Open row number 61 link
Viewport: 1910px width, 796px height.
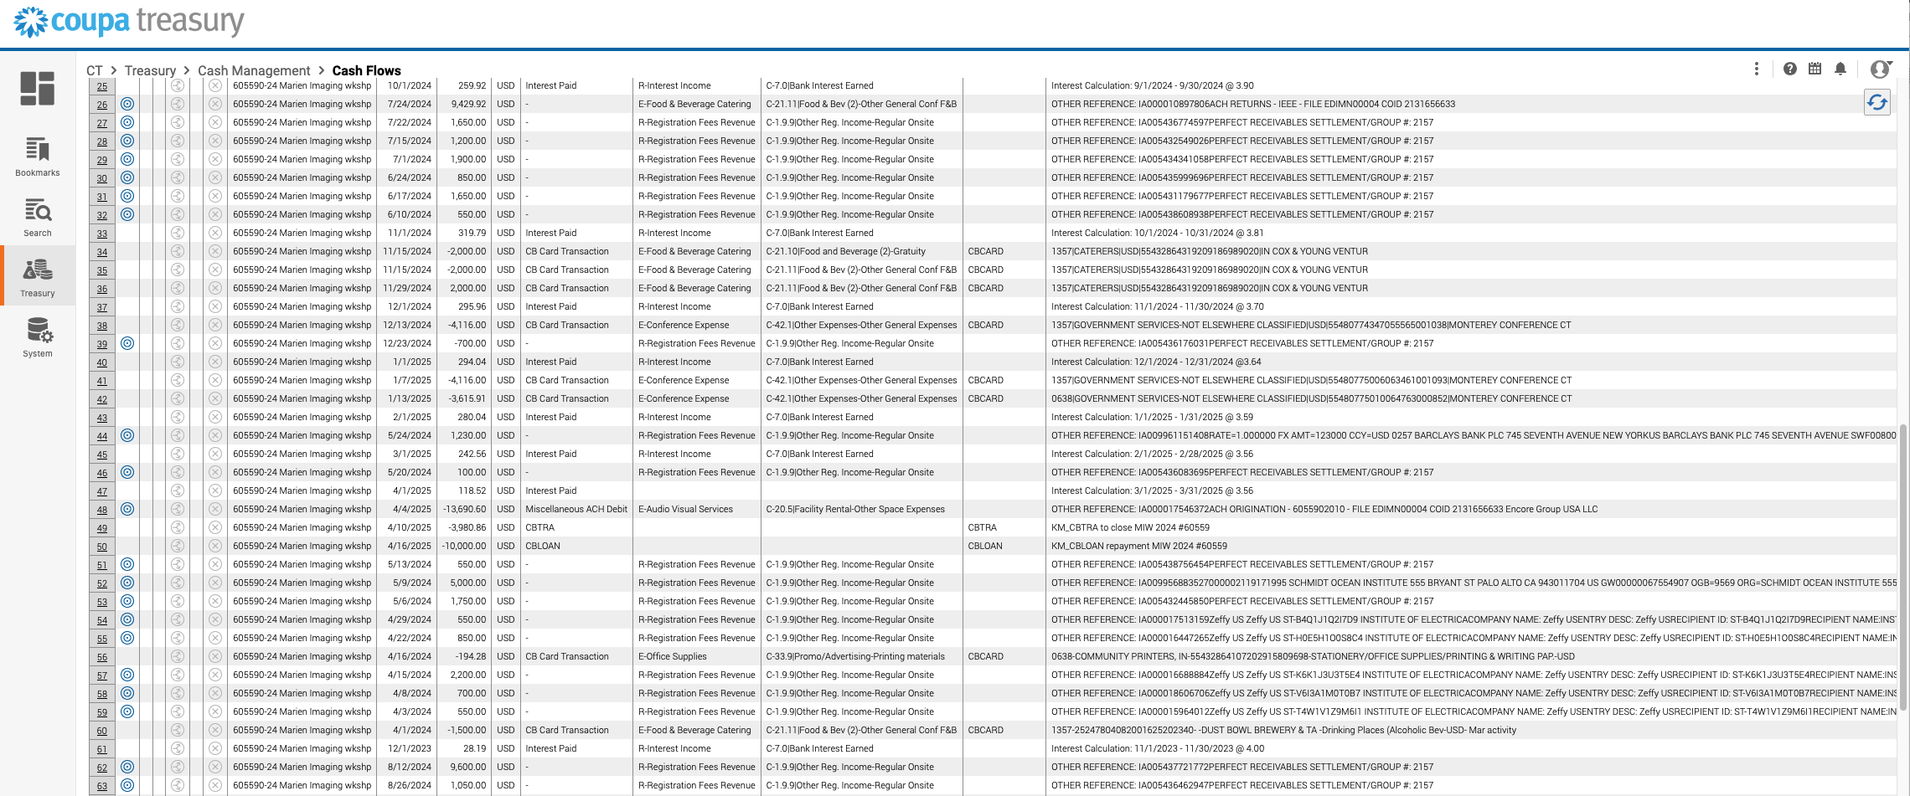(x=102, y=749)
